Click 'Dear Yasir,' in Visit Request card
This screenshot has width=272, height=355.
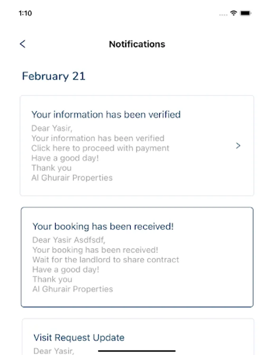[x=54, y=351]
